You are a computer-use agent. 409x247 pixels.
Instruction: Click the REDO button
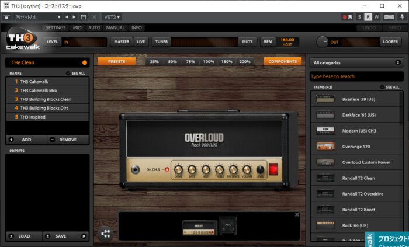[394, 27]
